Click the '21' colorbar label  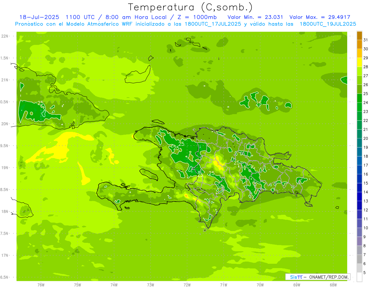366,129
